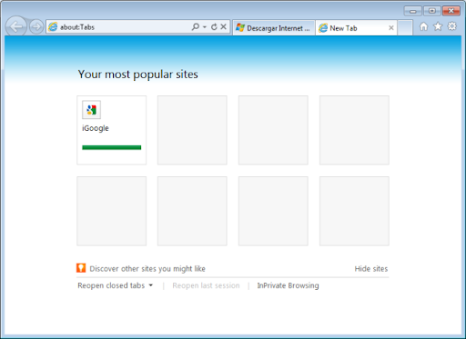
Task: Click the Your most popular sites heading
Action: (x=138, y=75)
